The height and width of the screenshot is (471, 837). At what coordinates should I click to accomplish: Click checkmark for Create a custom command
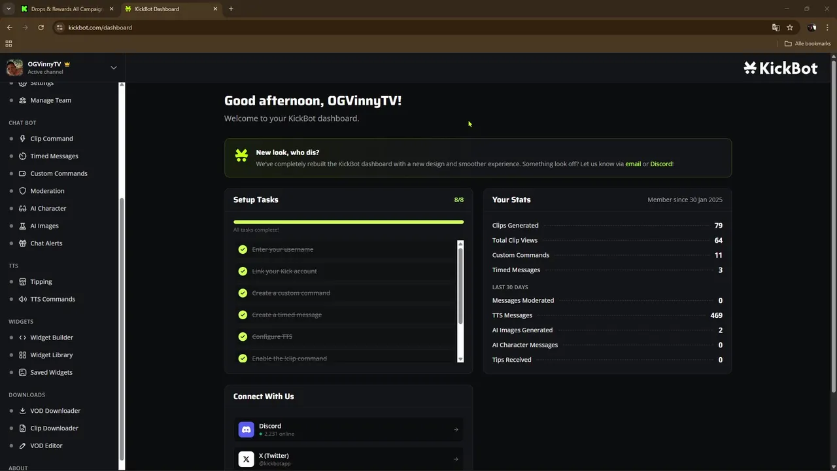[x=243, y=293]
